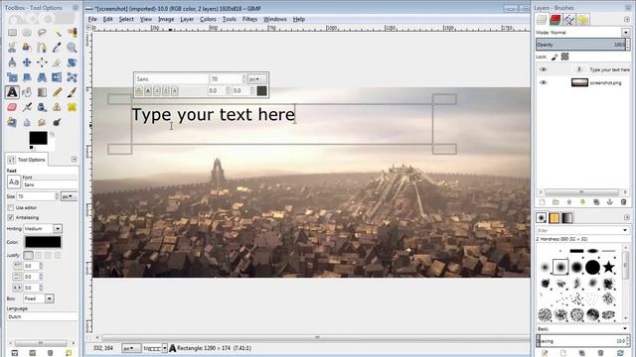Select the Ellipse Select tool
Viewport: 636px width, 357px height.
27,33
